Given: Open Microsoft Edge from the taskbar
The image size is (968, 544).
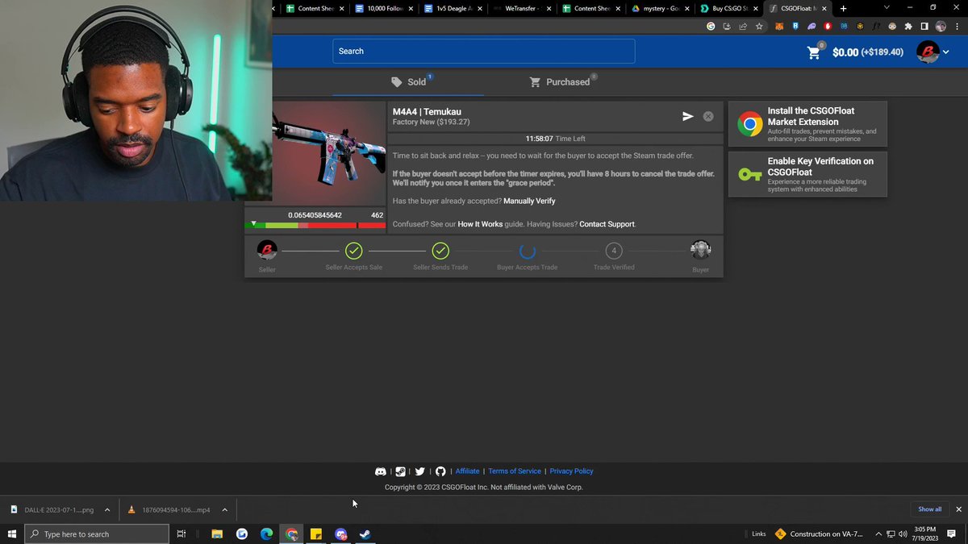Looking at the screenshot, I should [266, 534].
